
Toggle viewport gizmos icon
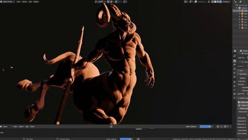pyautogui.click(x=191, y=2)
